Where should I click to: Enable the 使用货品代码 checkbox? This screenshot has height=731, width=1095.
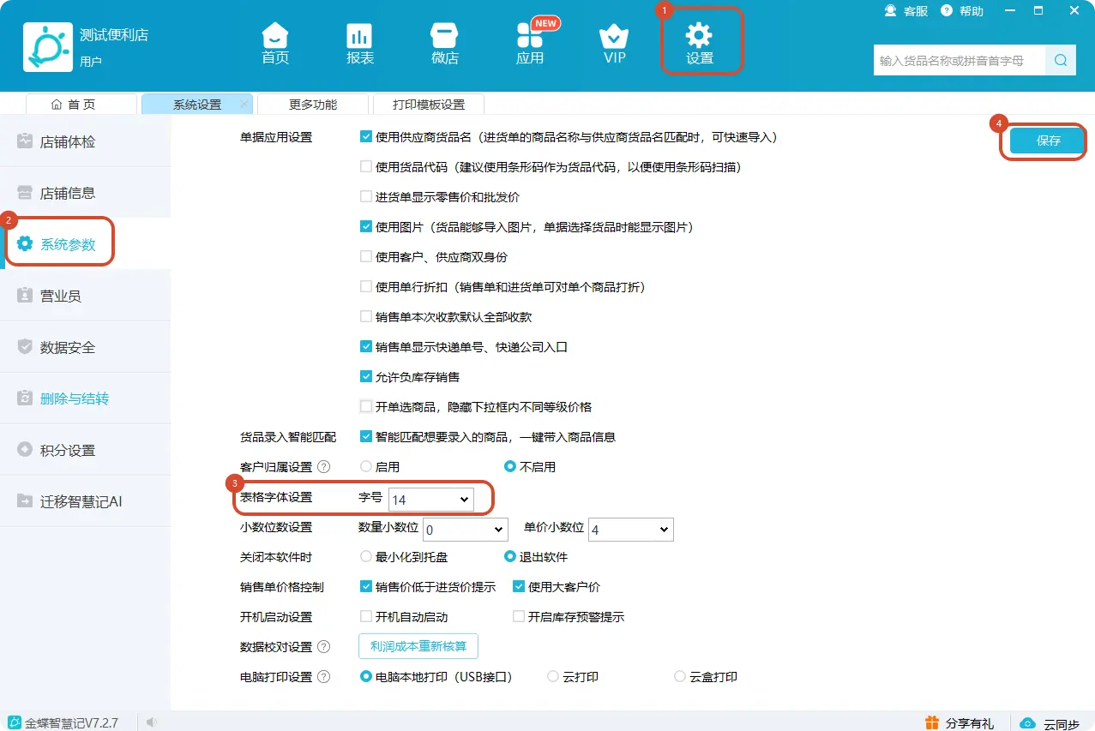[x=366, y=167]
